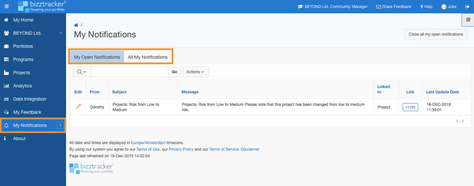474x186 pixels.
Task: Click Close all my open notifications button
Action: (x=436, y=34)
